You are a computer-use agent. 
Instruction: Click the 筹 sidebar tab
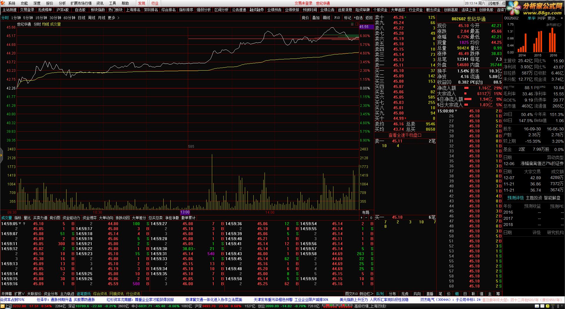pos(498,294)
